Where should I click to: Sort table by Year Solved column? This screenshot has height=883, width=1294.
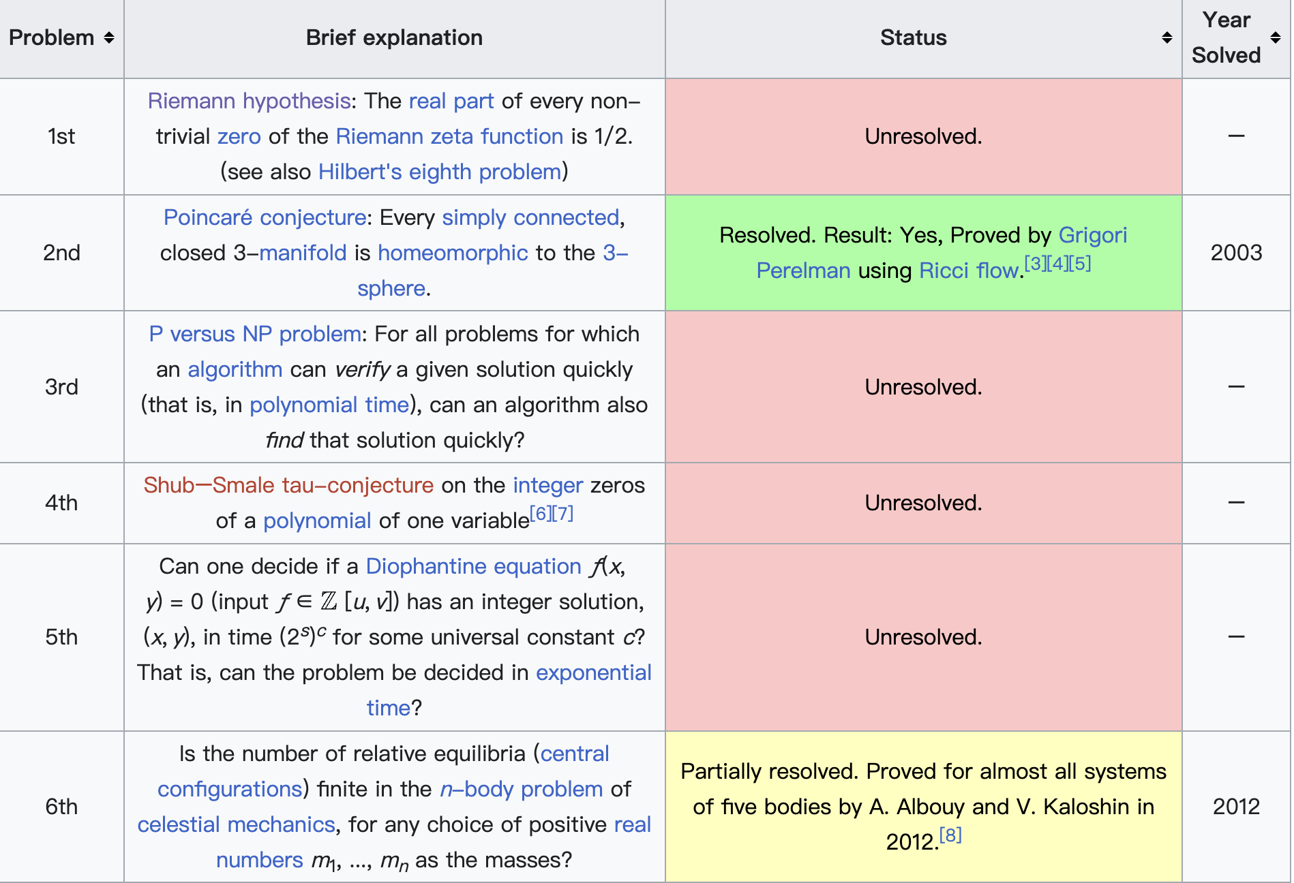click(x=1275, y=38)
